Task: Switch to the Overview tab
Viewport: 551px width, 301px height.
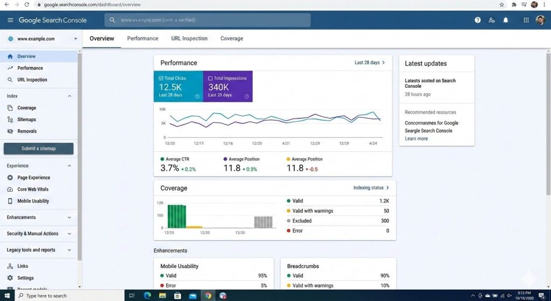Action: [x=102, y=38]
